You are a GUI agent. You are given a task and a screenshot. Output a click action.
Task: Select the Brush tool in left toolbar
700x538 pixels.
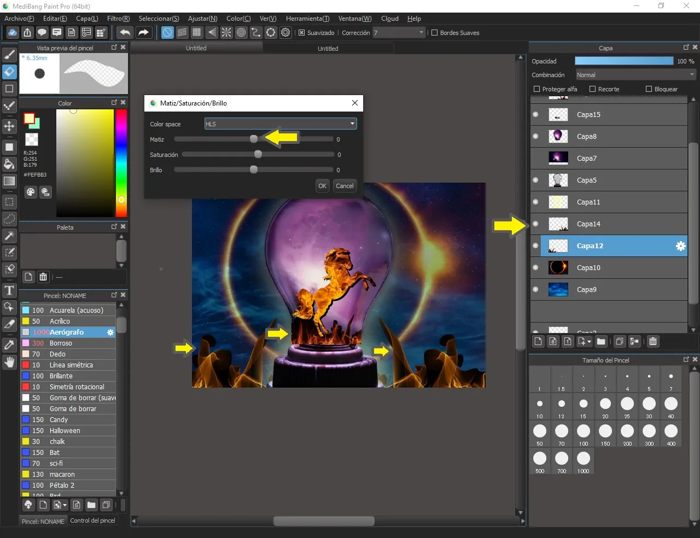click(9, 54)
